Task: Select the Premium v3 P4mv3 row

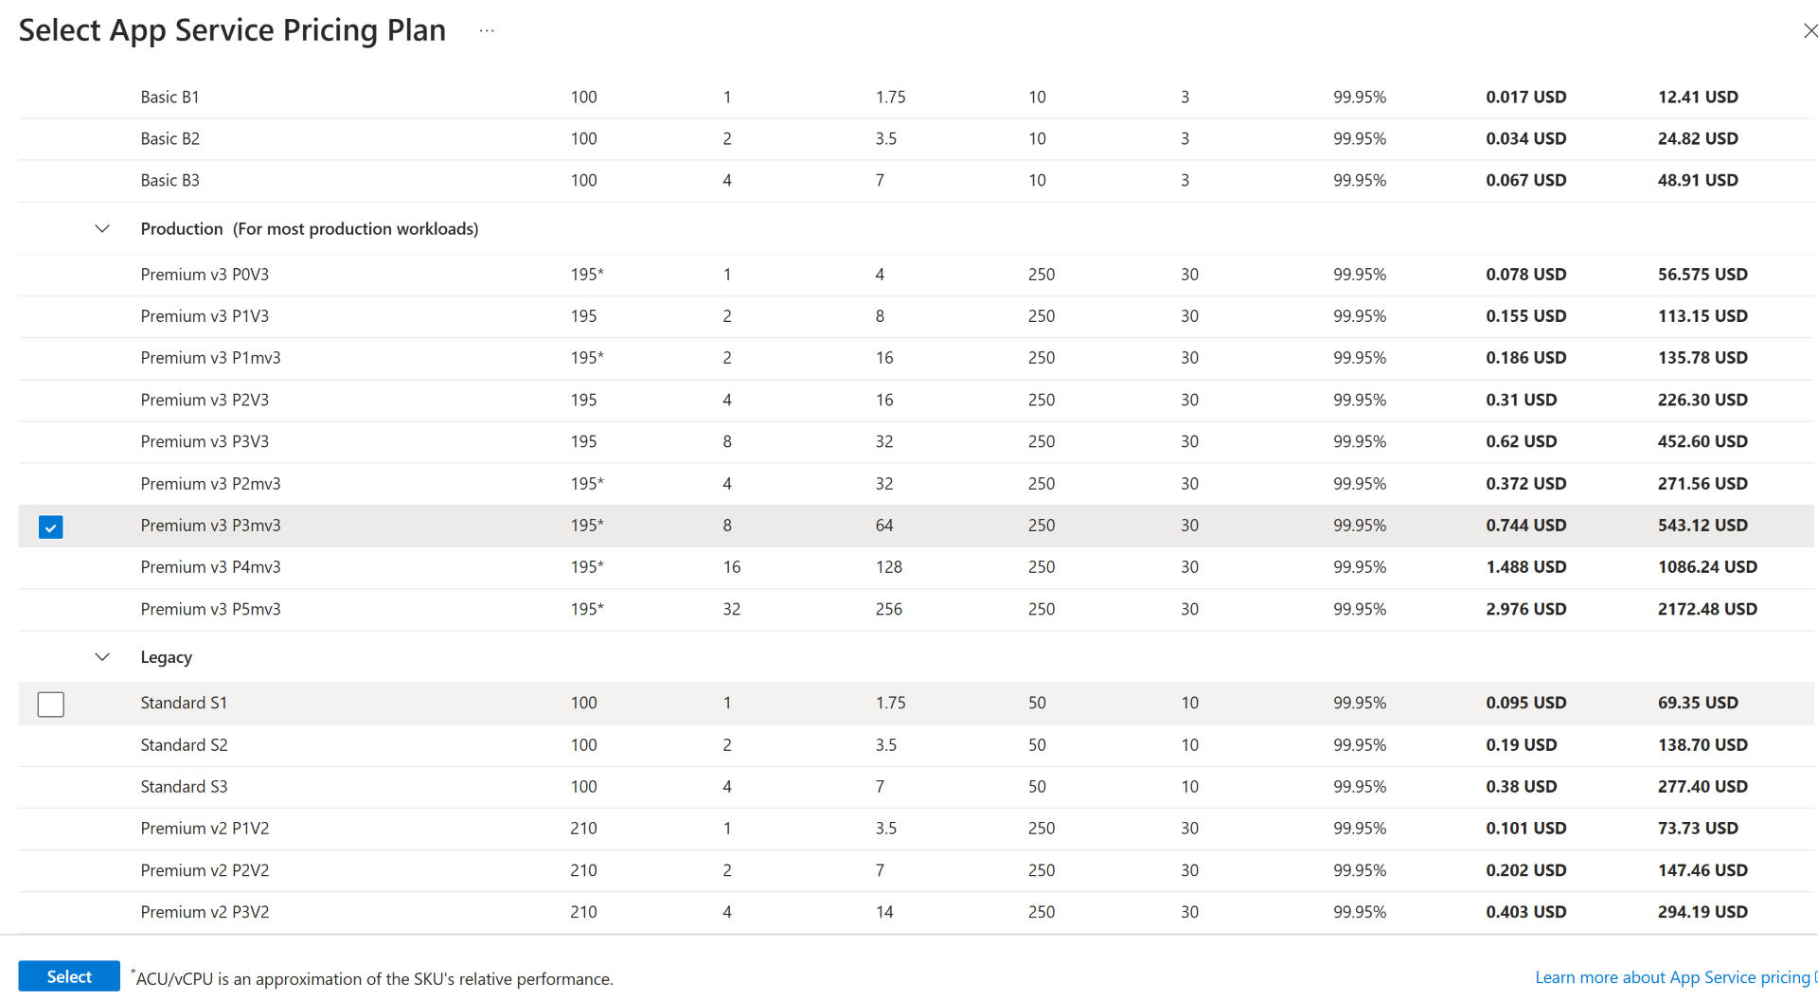Action: pos(210,567)
